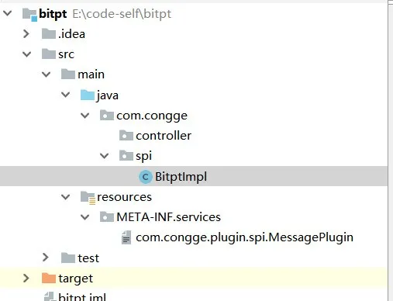Collapse the main folder chevron
This screenshot has height=301, width=393.
point(46,74)
